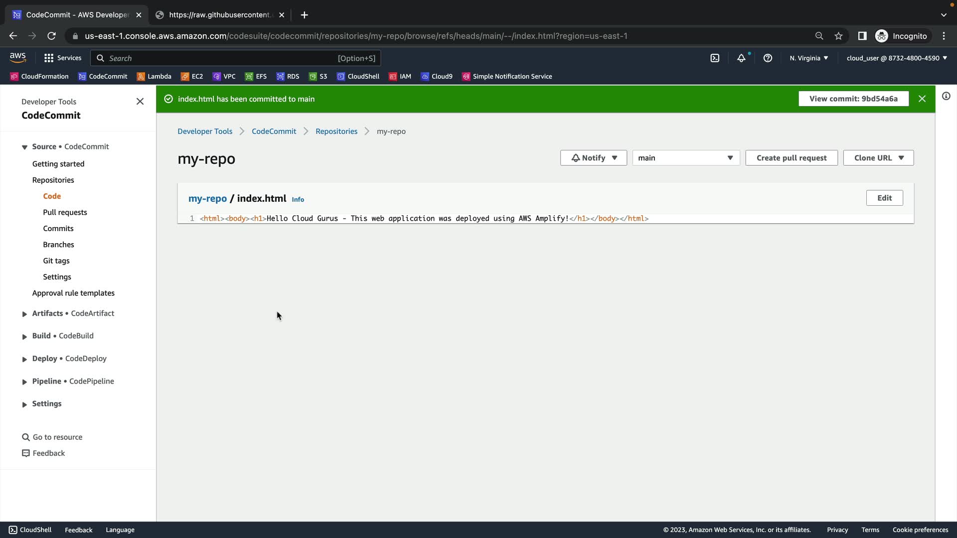Viewport: 957px width, 538px height.
Task: Bookmark the page with the star icon
Action: (x=838, y=36)
